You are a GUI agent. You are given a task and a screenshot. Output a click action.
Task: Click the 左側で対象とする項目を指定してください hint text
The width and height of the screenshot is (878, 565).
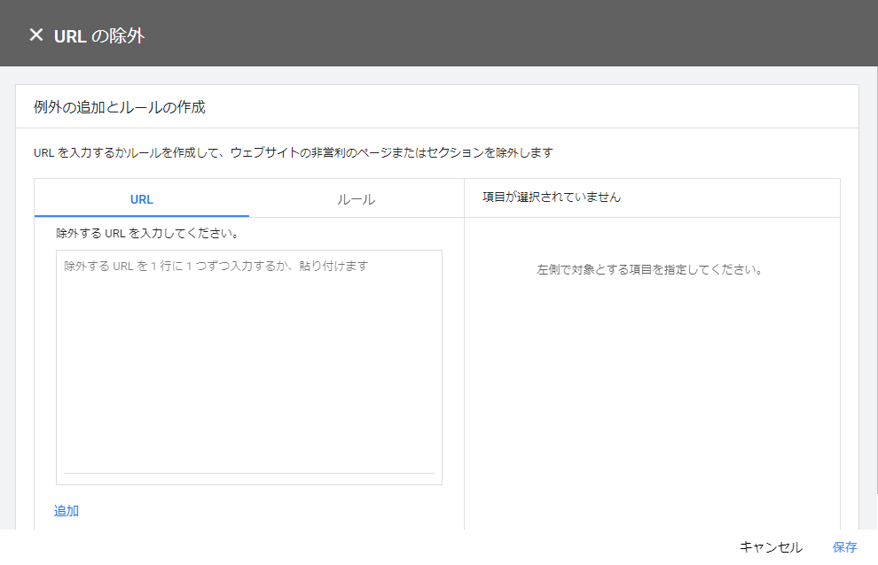[x=650, y=269]
